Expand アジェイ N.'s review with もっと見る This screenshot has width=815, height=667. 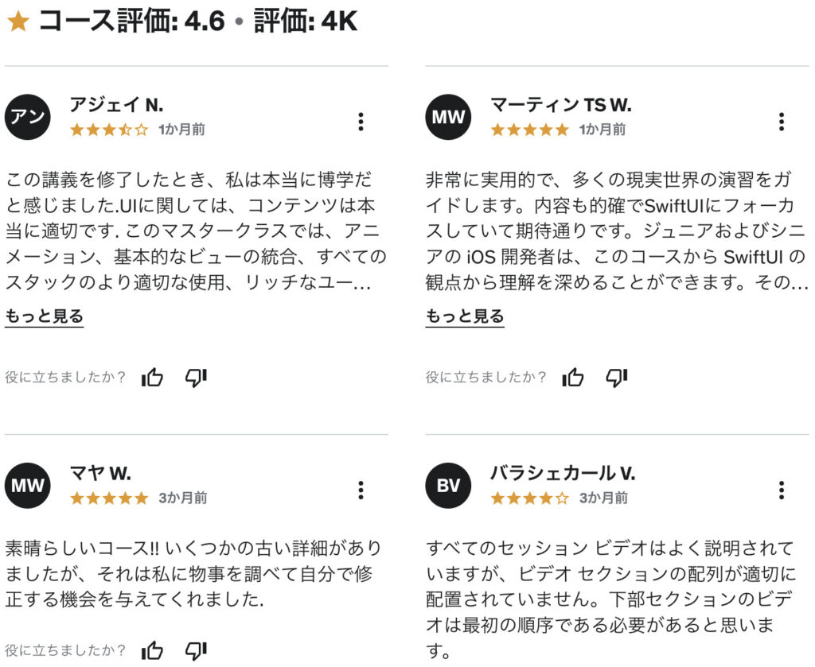click(45, 316)
